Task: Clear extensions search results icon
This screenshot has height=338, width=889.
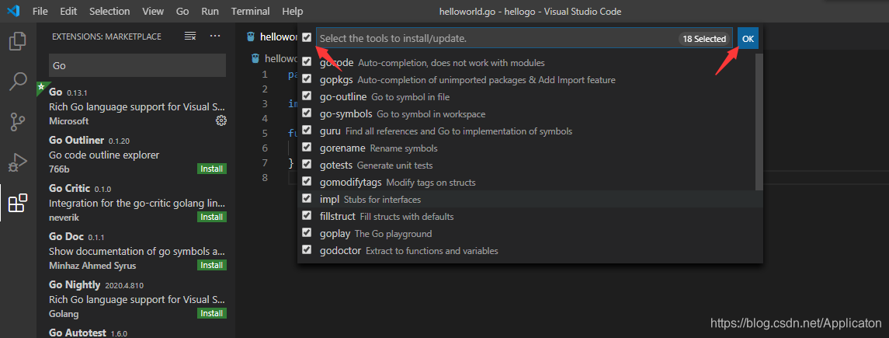Action: 190,37
